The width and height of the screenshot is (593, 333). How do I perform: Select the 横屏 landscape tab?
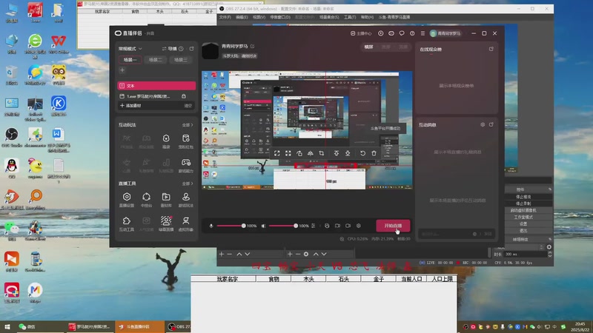coord(368,47)
